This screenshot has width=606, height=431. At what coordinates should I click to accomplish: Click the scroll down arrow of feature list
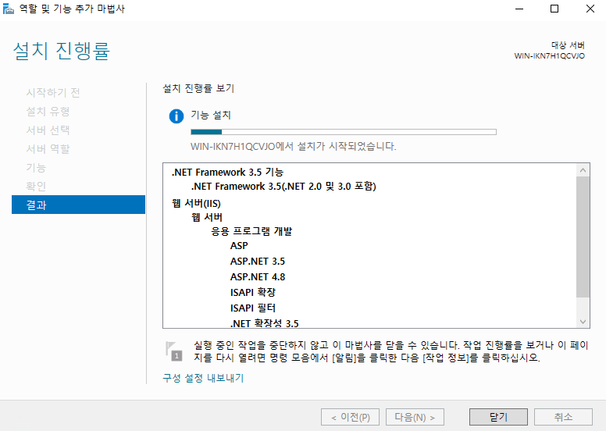(583, 322)
